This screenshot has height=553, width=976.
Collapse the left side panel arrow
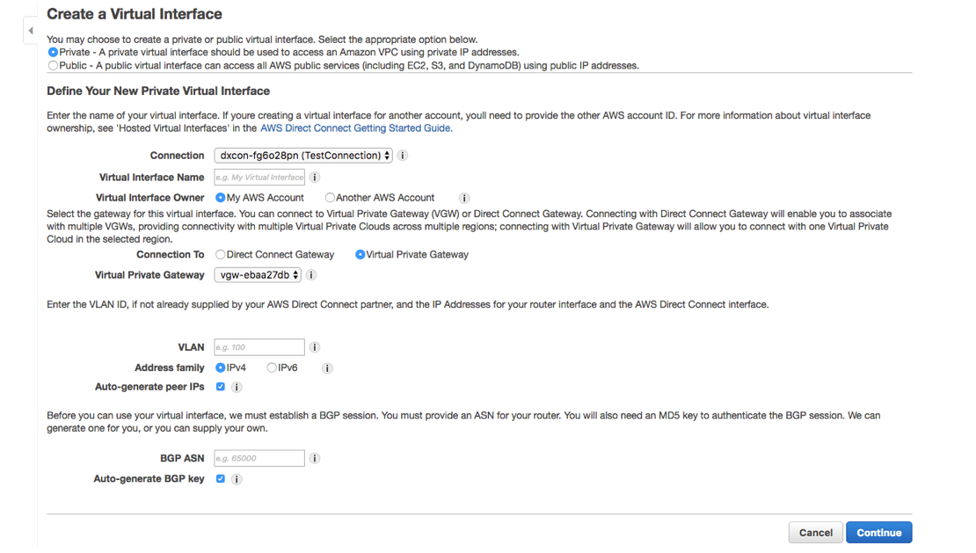[x=31, y=31]
